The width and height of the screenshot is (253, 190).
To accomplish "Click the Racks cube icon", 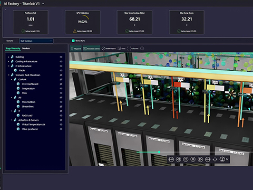I will pos(15,70).
